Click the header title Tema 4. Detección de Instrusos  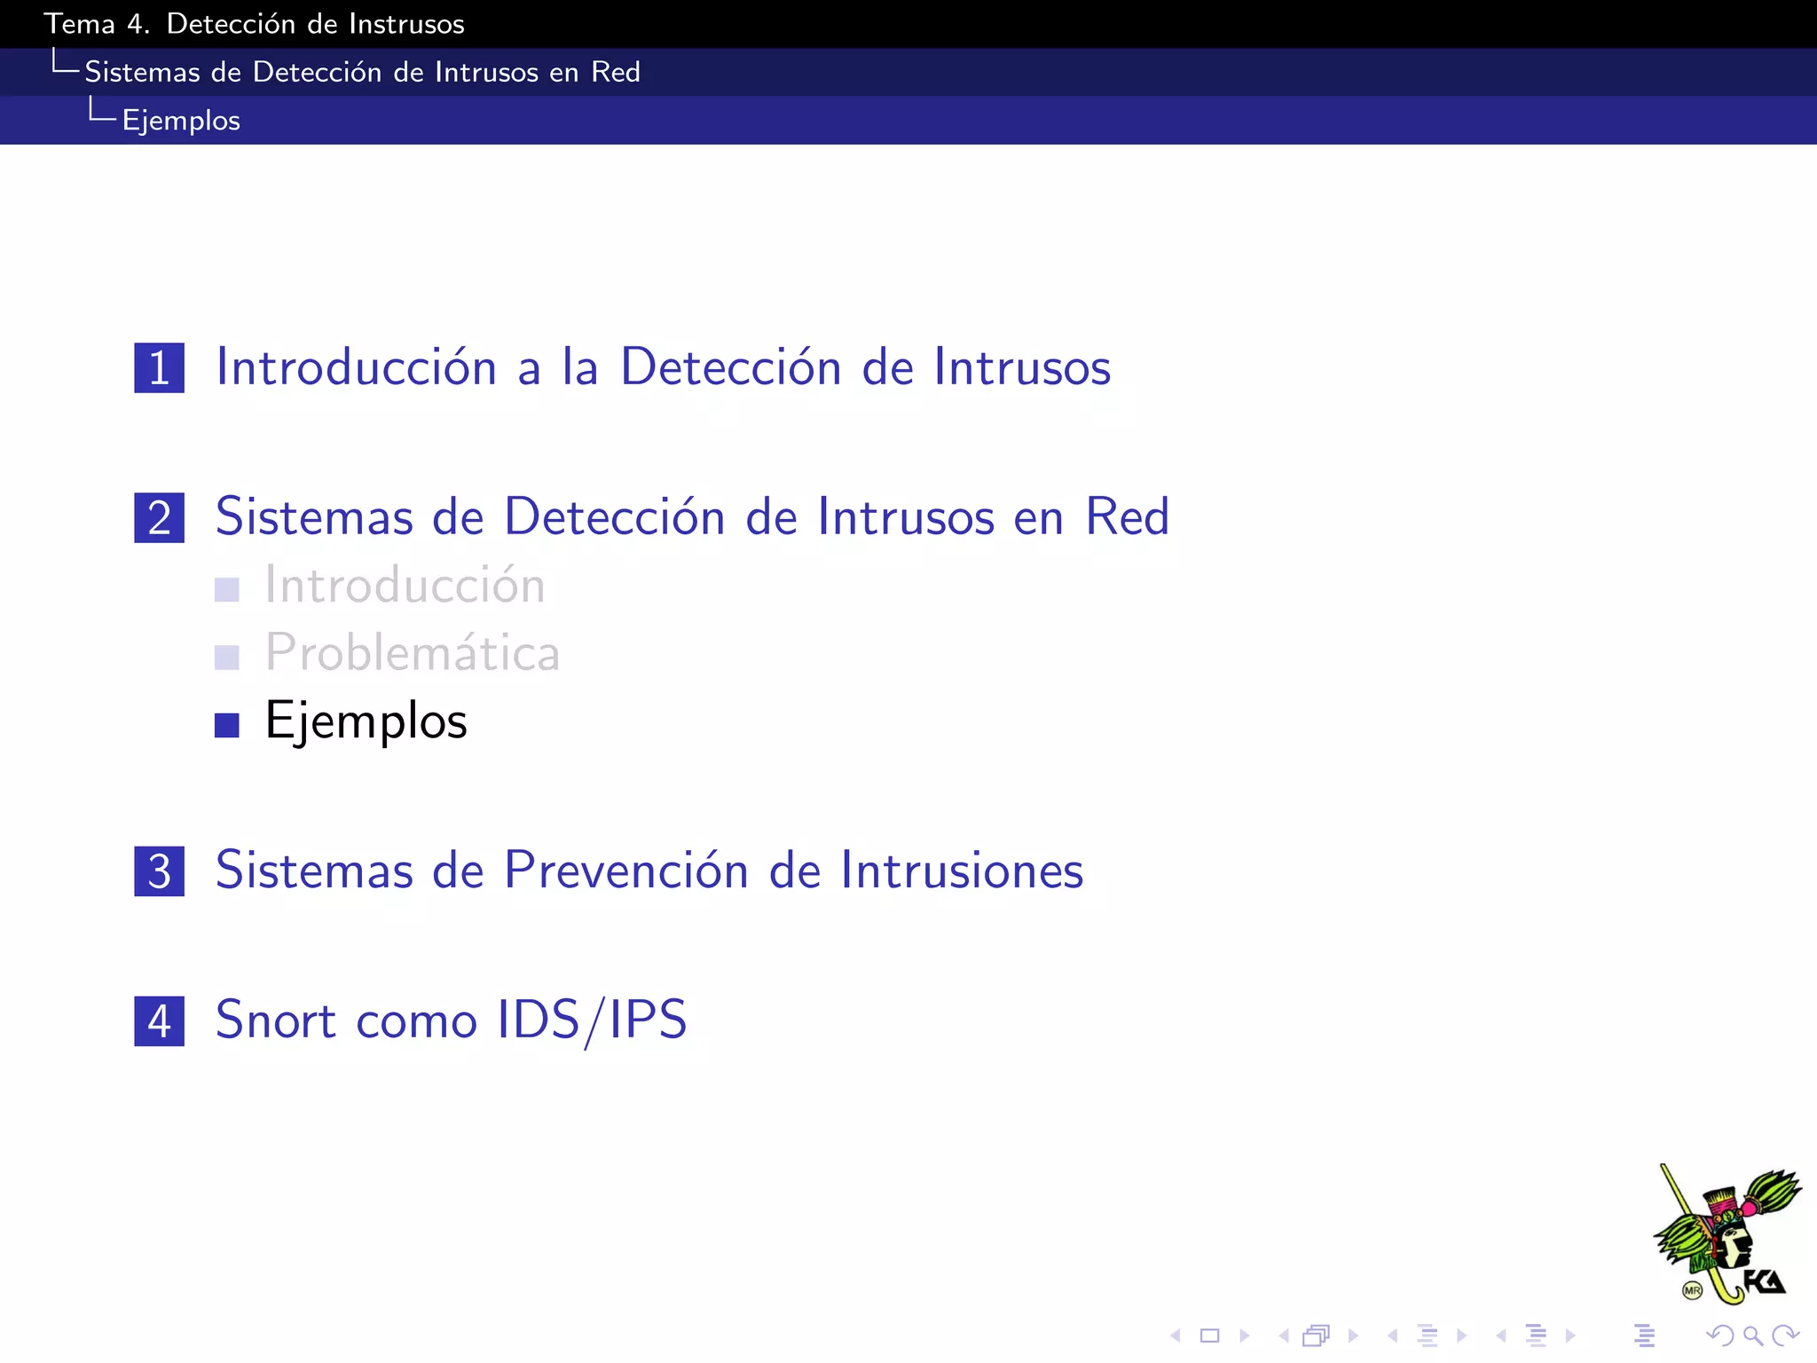click(255, 24)
